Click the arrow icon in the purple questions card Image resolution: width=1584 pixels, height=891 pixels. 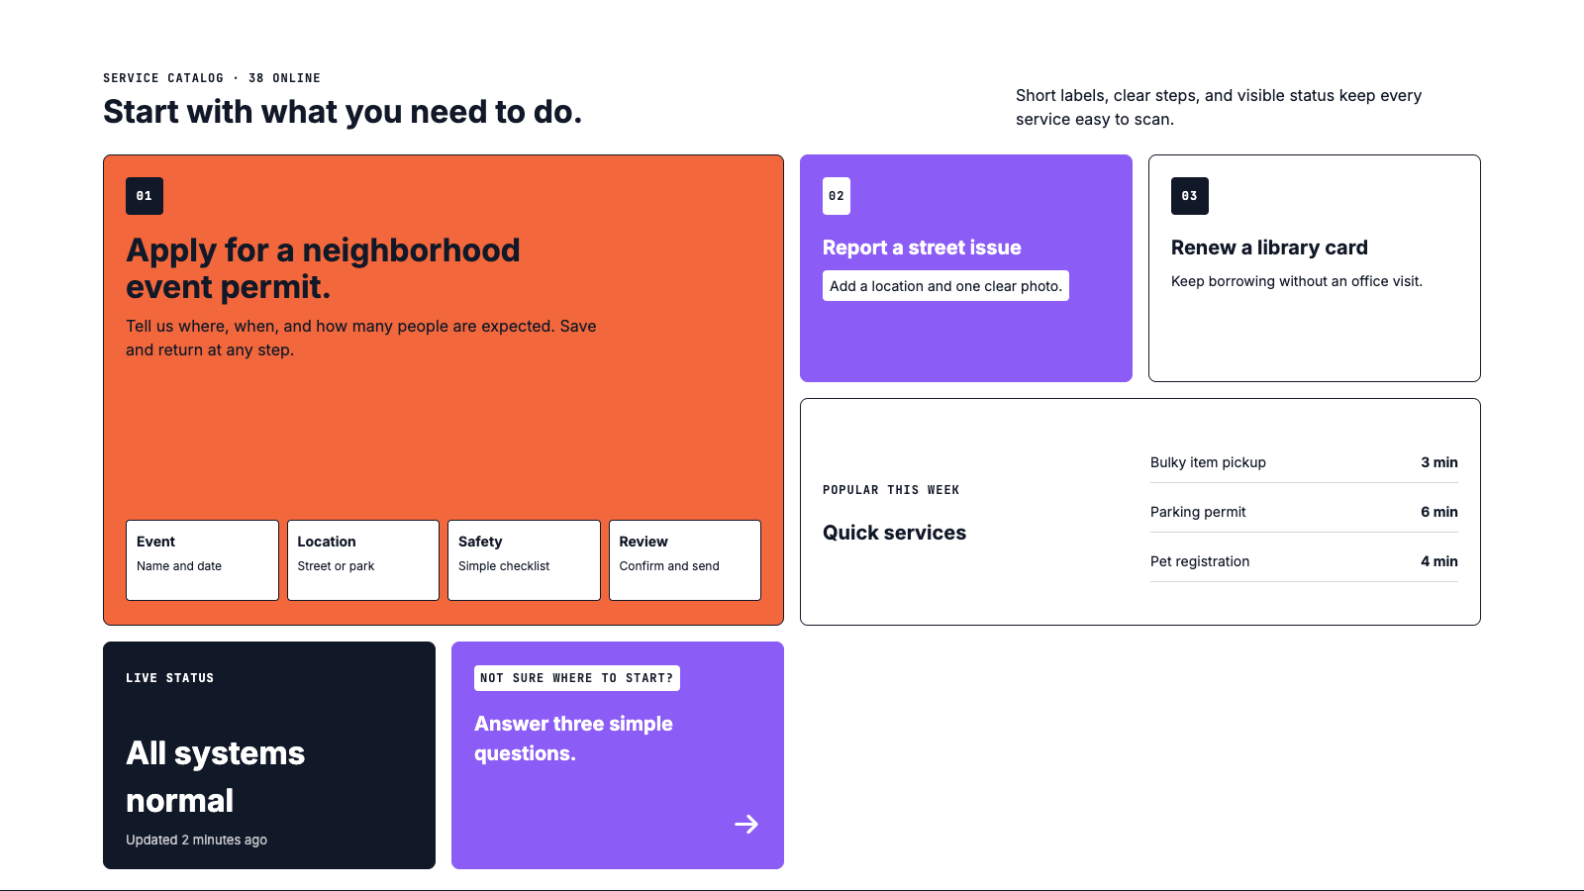click(746, 824)
